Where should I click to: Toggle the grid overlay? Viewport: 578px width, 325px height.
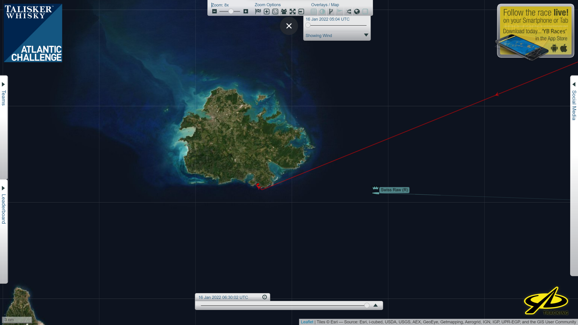(x=314, y=11)
